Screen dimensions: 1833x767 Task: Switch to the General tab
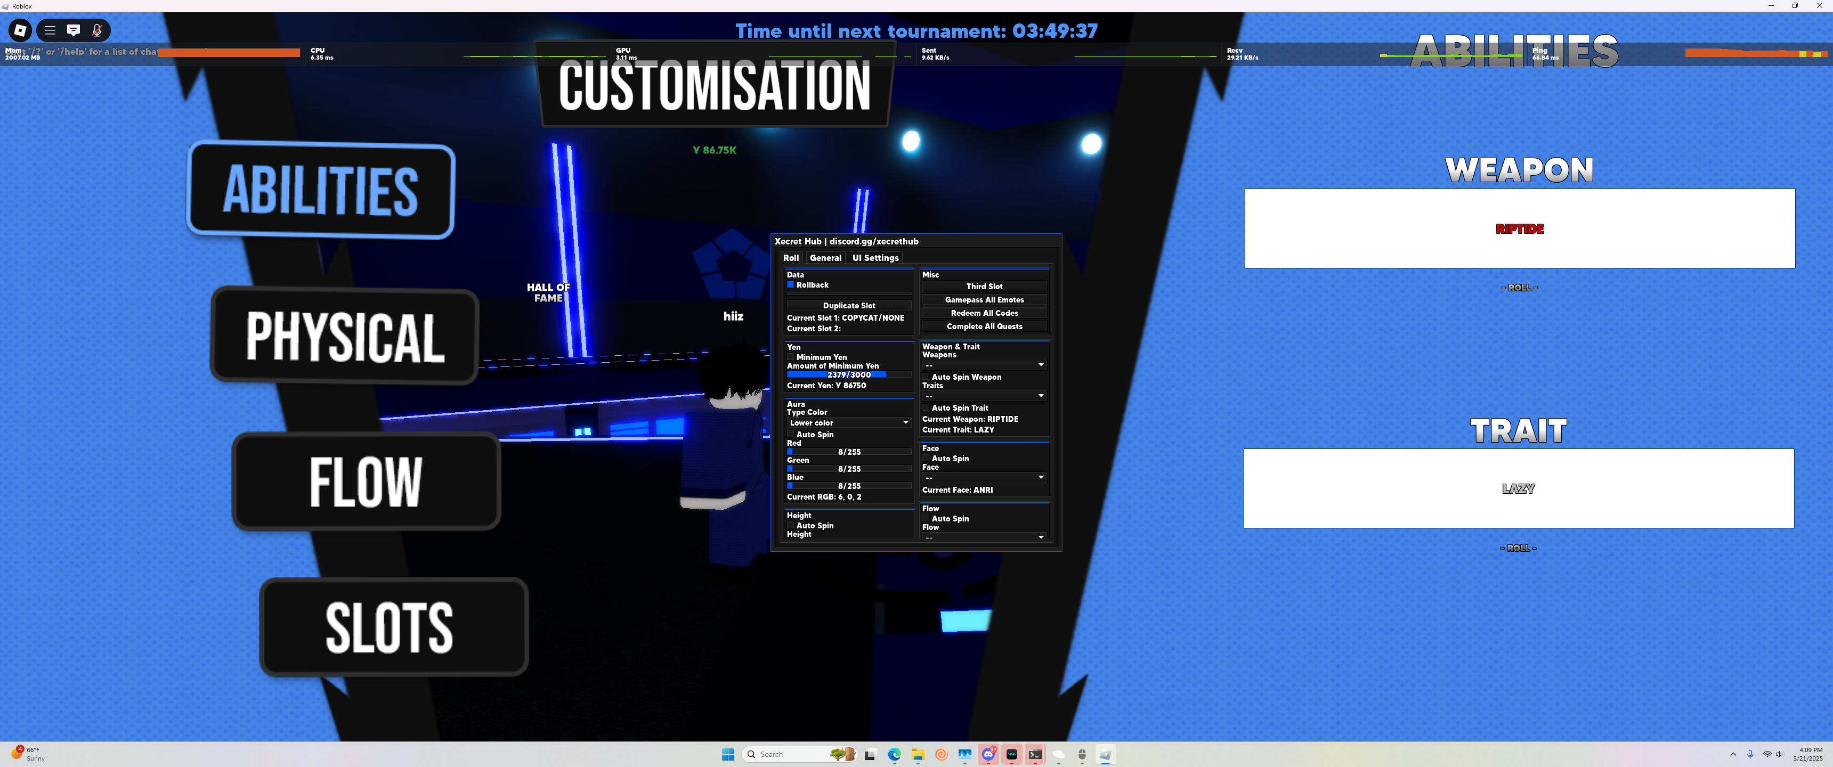[825, 258]
